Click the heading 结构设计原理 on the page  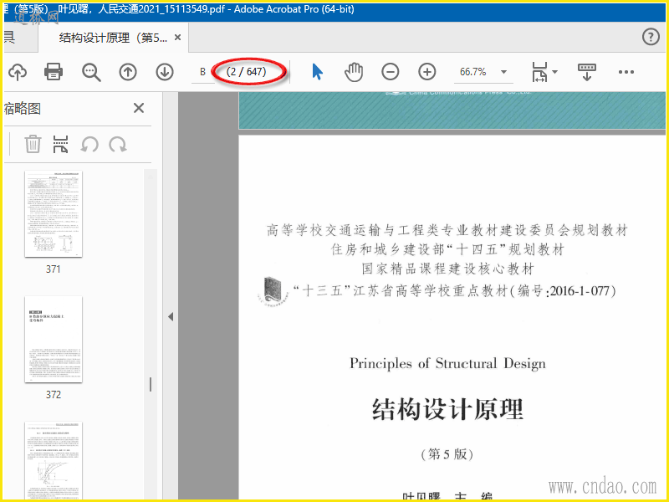click(x=447, y=409)
